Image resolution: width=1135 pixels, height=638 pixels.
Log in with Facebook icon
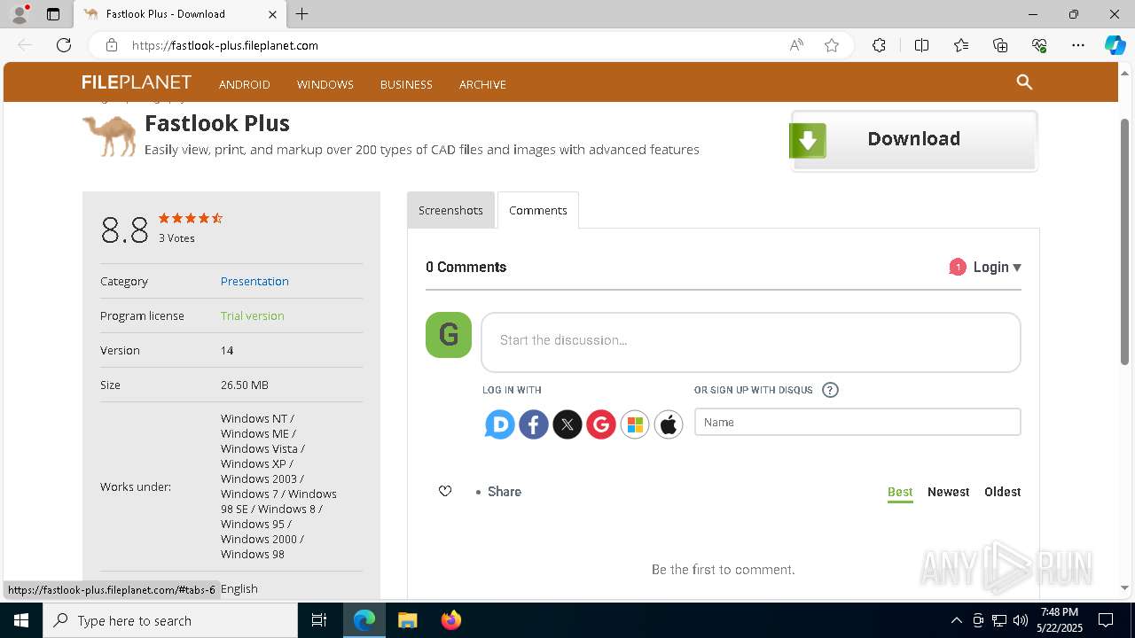(533, 425)
